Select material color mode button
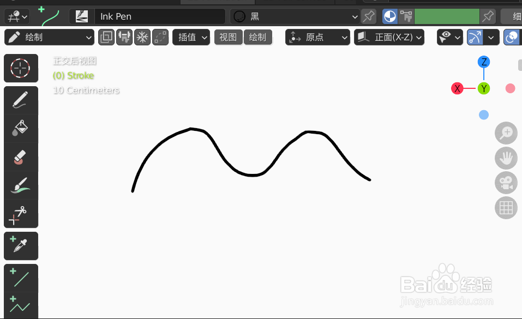Image resolution: width=522 pixels, height=319 pixels. click(390, 16)
